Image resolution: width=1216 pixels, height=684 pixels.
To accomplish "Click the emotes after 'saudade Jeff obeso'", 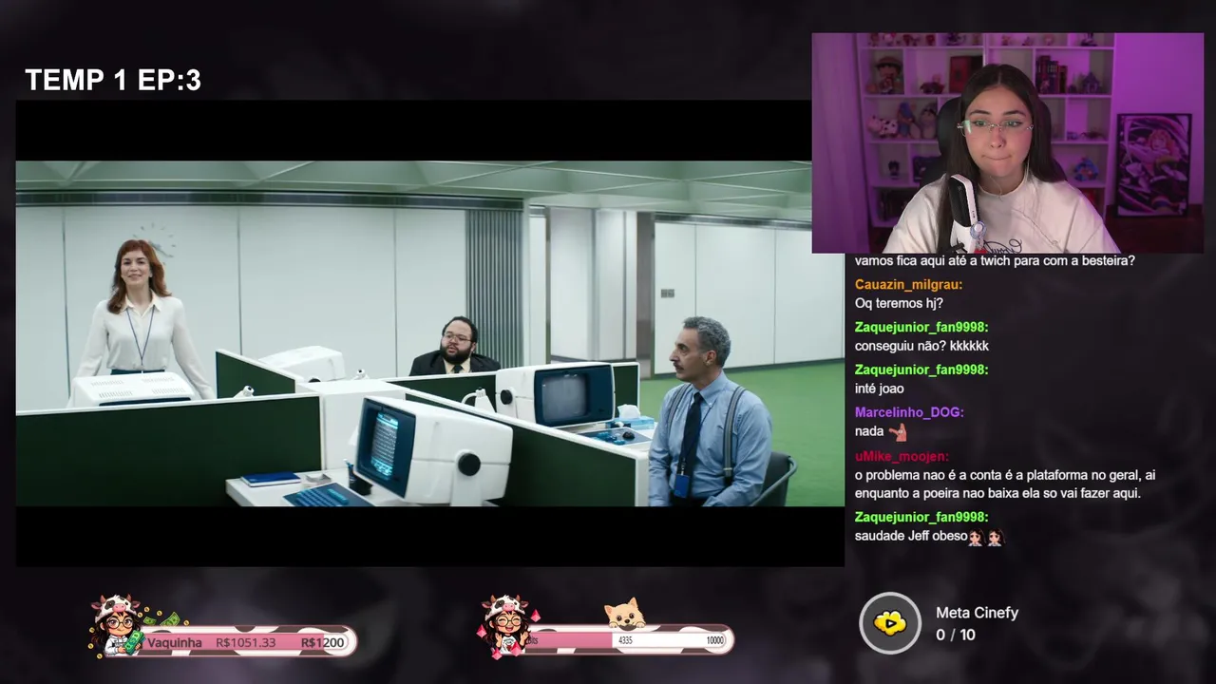I will click(986, 537).
